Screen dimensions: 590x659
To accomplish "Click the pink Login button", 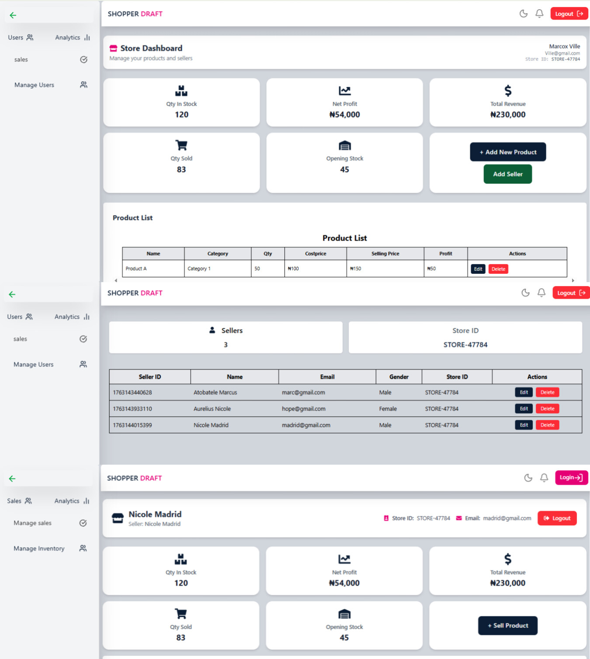I will coord(571,477).
